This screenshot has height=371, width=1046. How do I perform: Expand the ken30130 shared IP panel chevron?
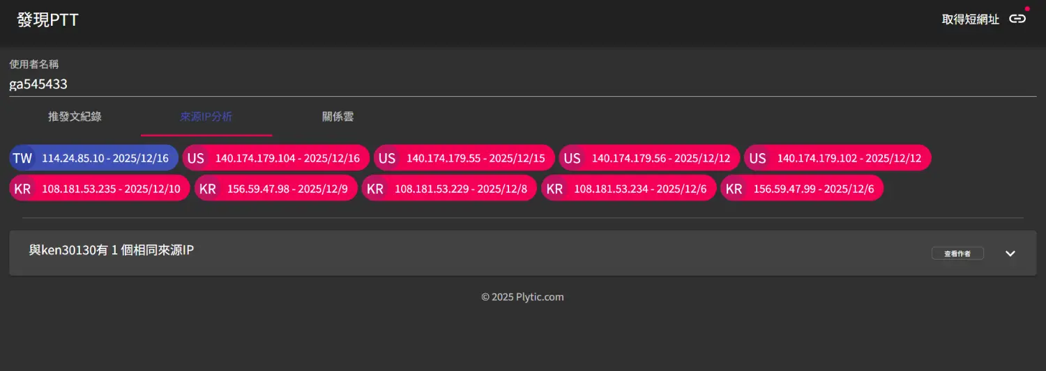click(x=1010, y=253)
